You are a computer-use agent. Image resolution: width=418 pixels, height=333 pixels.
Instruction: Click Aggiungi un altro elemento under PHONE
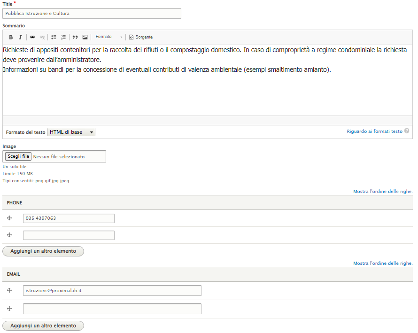pos(43,251)
